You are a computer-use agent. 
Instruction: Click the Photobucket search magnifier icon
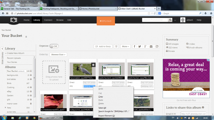point(170,20)
